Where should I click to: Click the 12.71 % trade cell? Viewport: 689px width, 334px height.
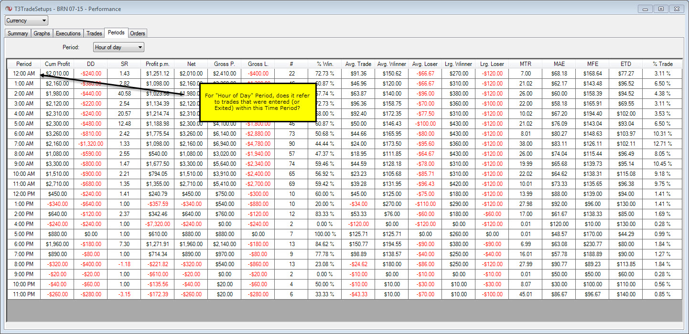[x=663, y=144]
